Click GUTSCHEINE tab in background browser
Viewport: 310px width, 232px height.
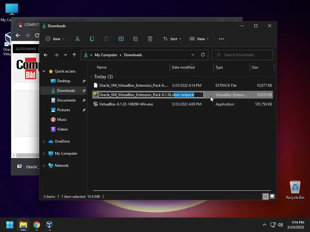26,49
